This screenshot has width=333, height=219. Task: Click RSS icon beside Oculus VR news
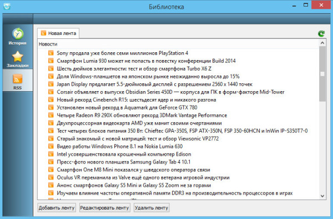coord(51,177)
